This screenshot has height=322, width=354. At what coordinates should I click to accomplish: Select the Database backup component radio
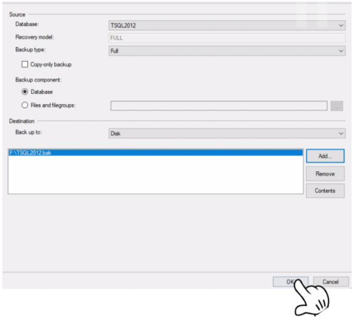[25, 92]
